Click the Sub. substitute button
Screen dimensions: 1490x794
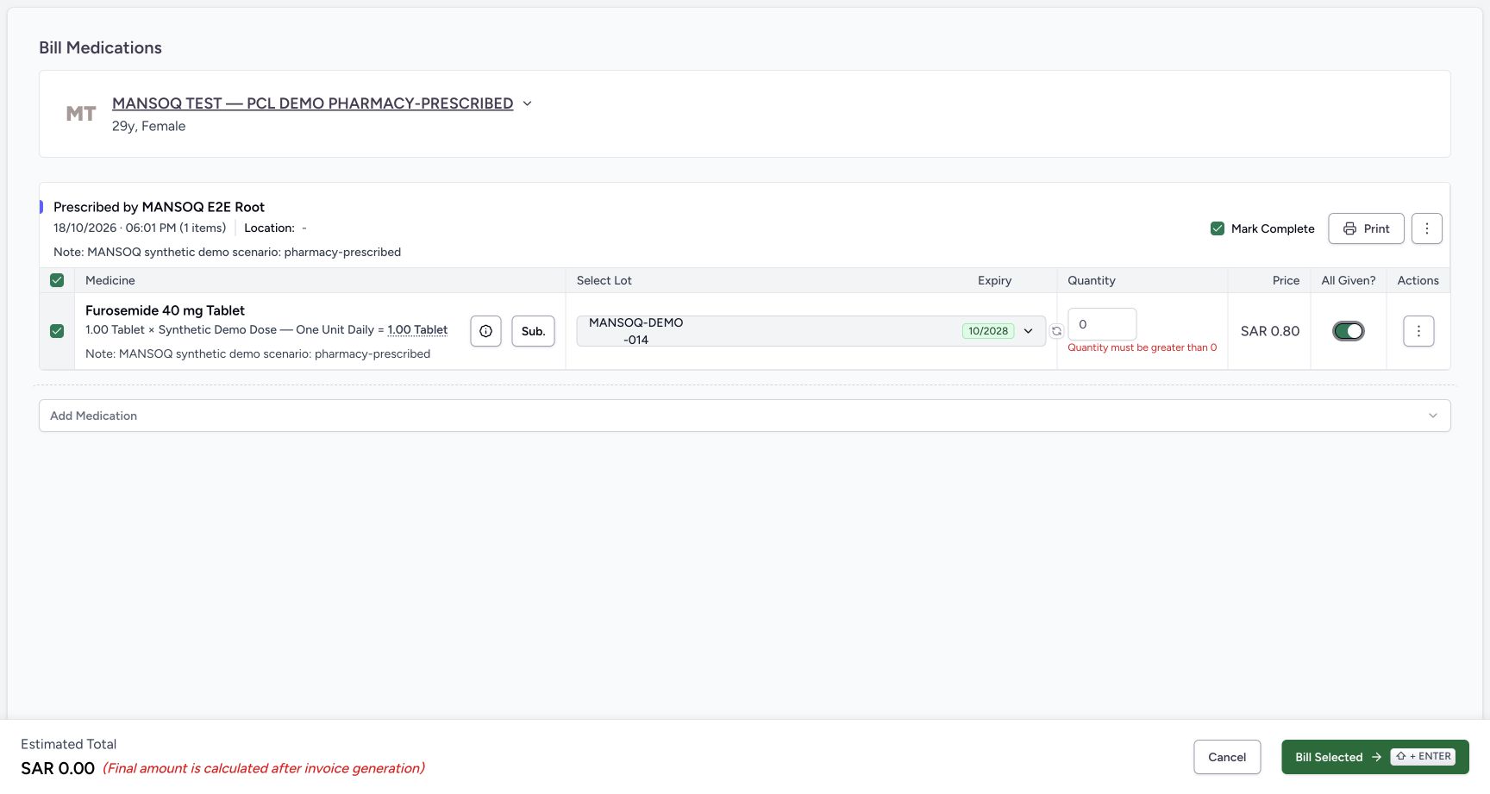click(533, 331)
